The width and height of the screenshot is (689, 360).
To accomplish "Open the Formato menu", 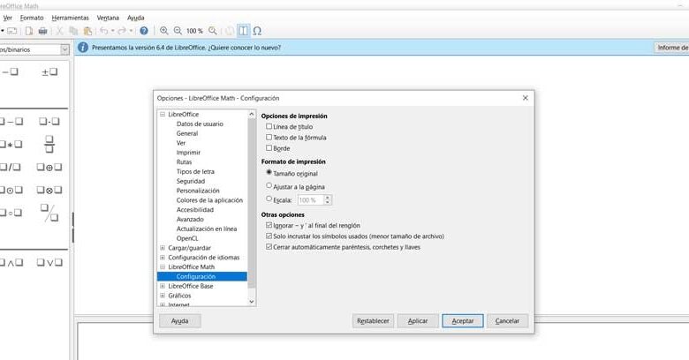I will (x=32, y=18).
